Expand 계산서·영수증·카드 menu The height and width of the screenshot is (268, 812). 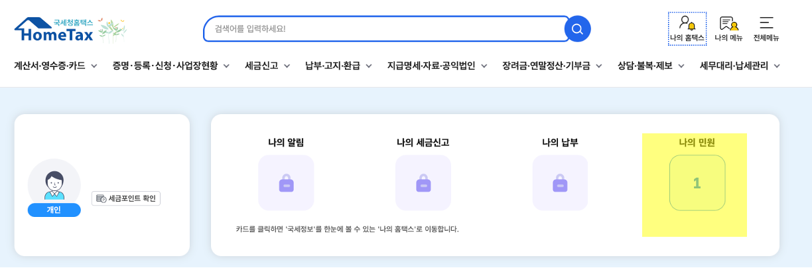[x=56, y=66]
